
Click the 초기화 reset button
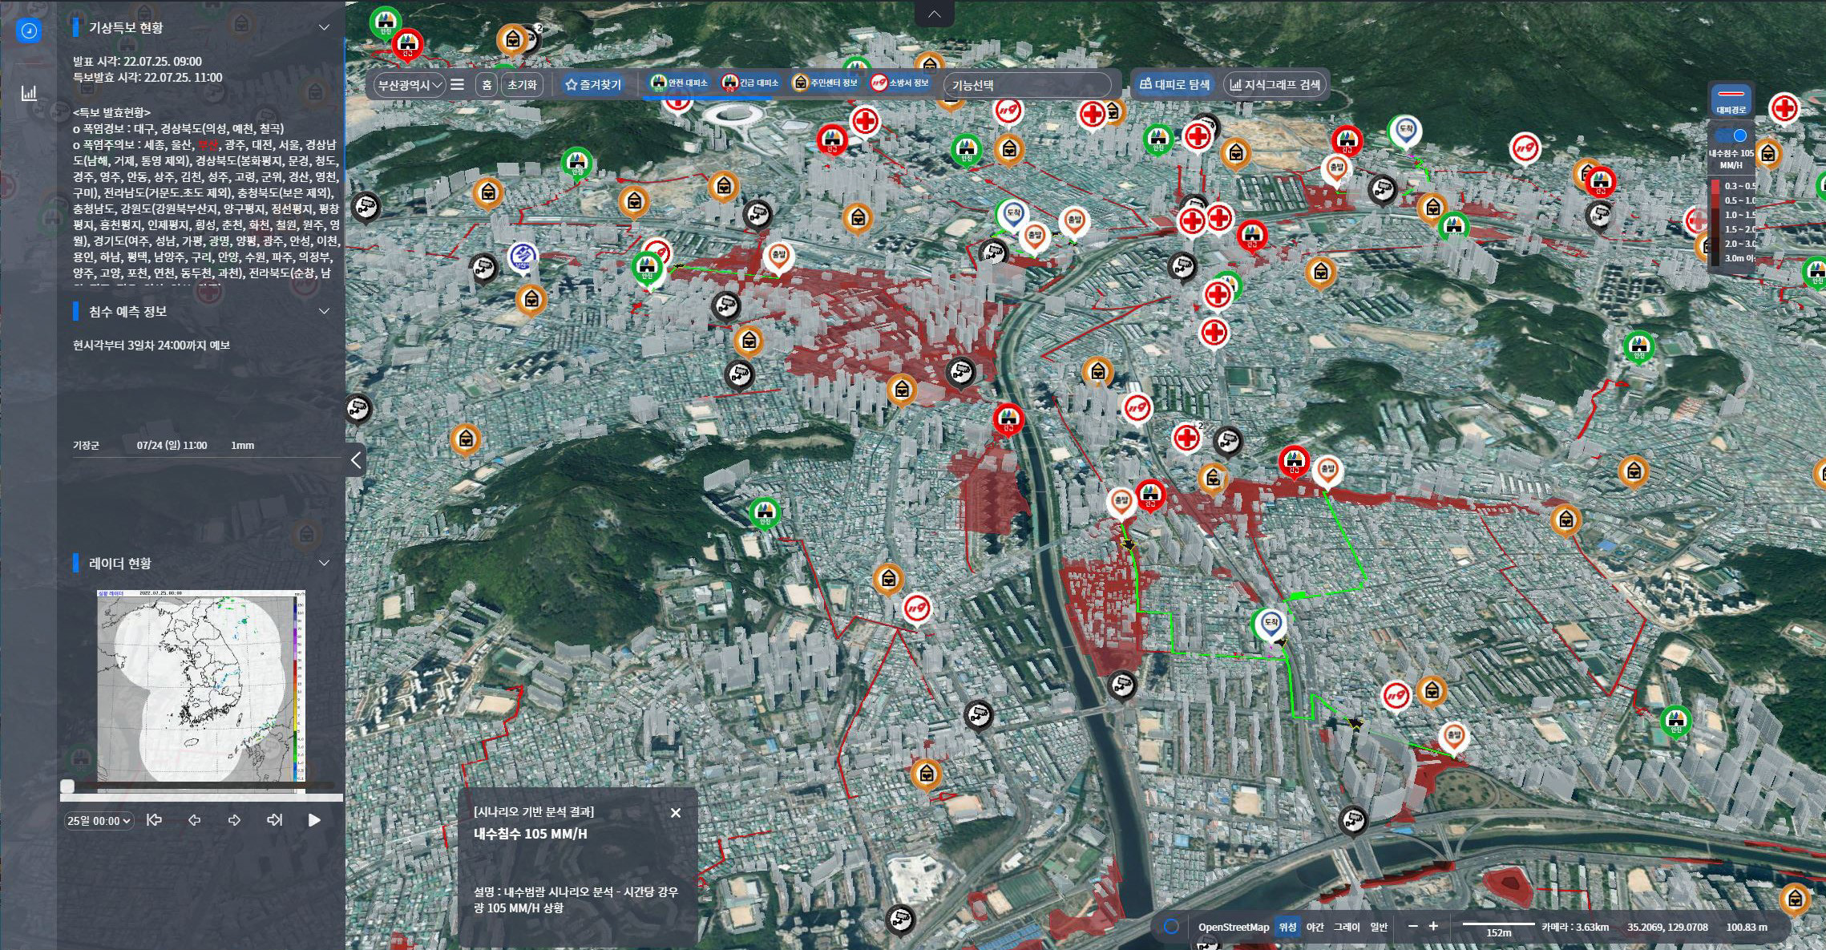coord(522,84)
